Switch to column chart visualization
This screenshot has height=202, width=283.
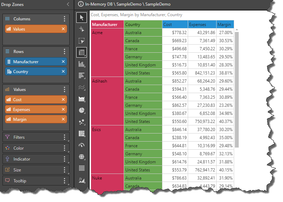[x=82, y=64]
